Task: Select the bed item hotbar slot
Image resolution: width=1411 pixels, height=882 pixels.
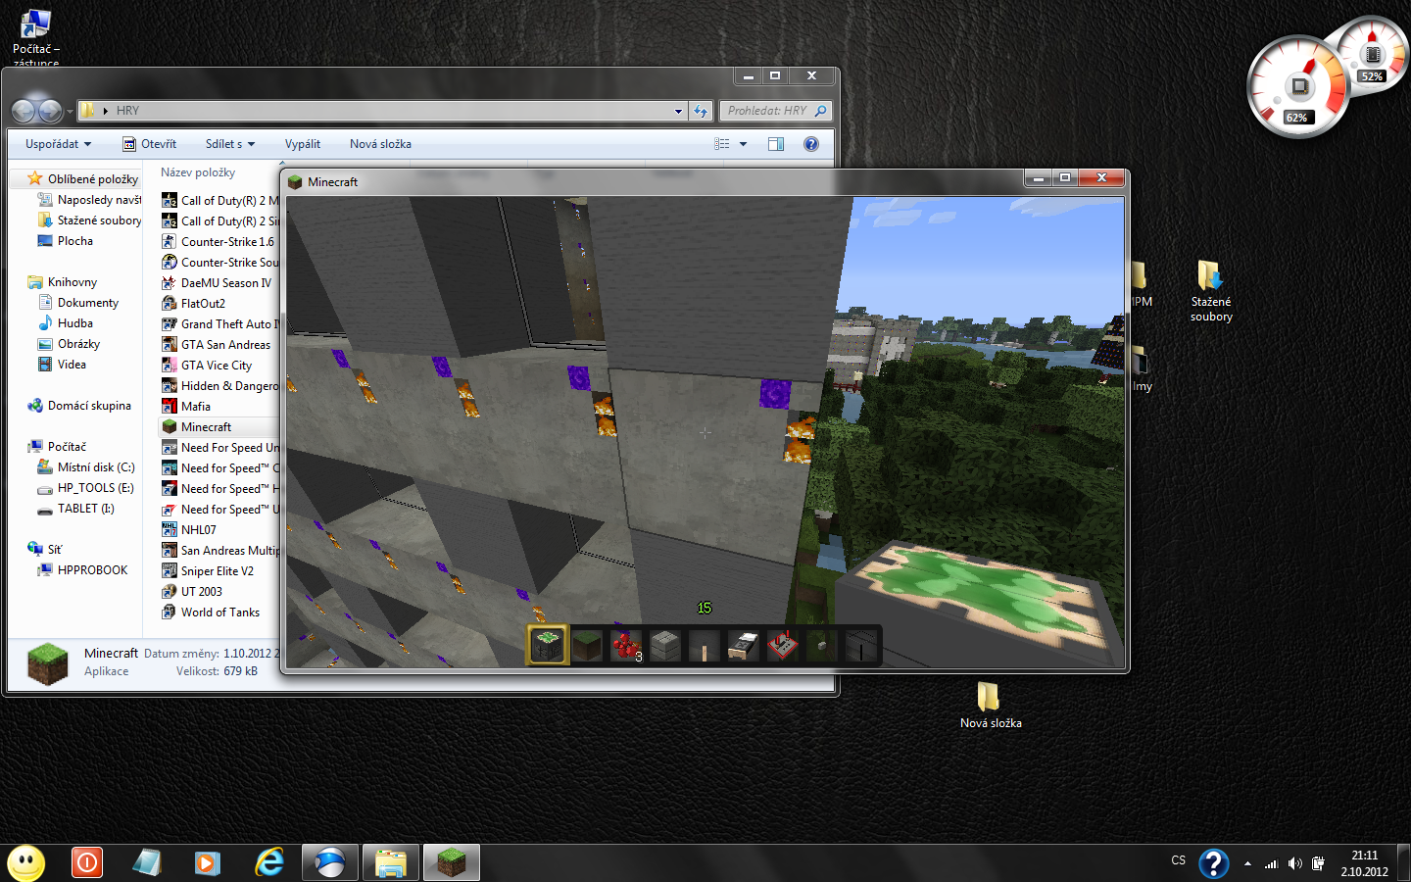Action: pyautogui.click(x=744, y=645)
